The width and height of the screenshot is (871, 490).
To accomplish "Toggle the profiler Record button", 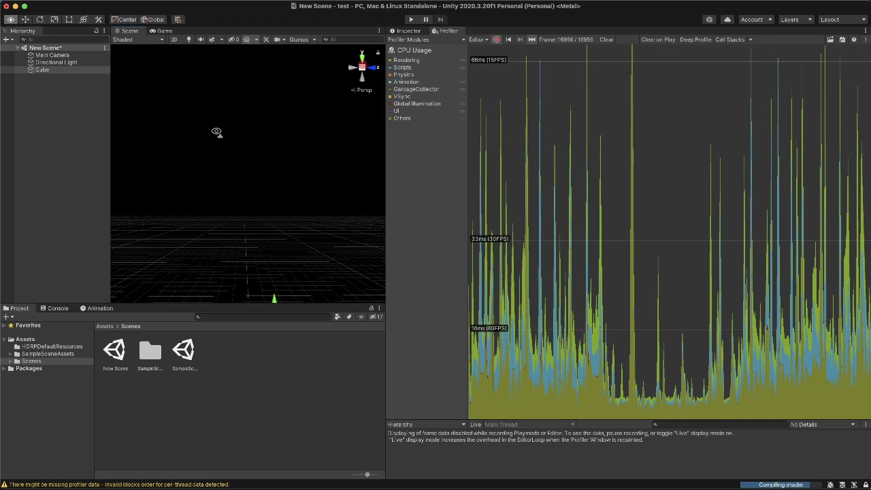I will [497, 39].
